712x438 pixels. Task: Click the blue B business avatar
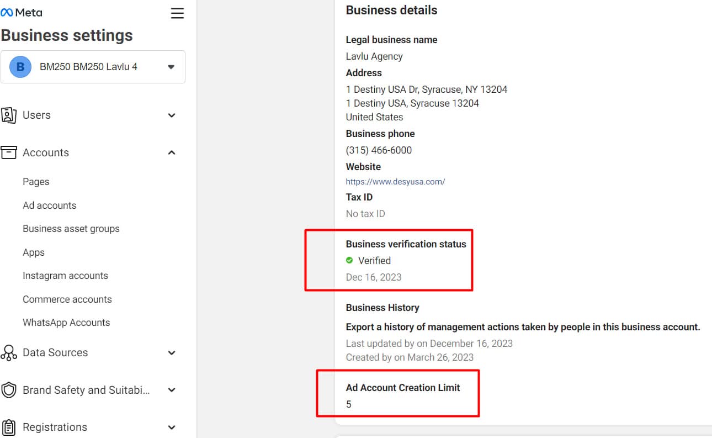[20, 67]
